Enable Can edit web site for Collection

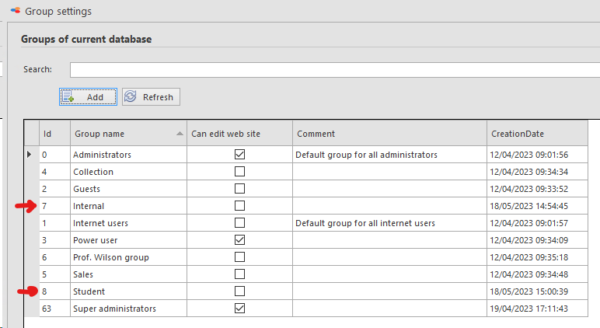239,172
